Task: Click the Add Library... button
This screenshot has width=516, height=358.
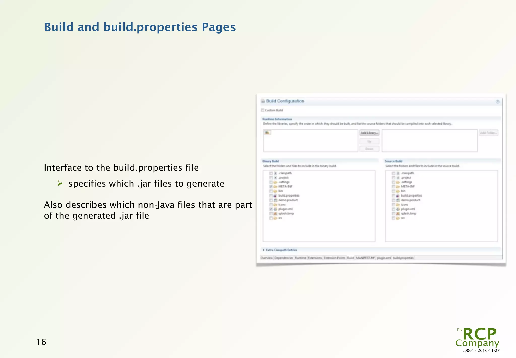Action: [369, 133]
